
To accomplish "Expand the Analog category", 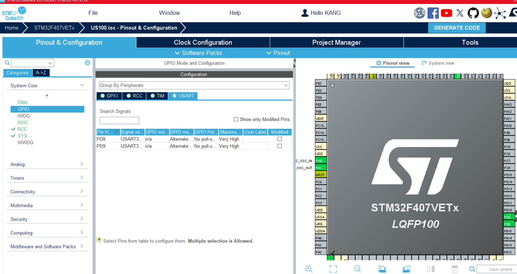I will point(47,164).
